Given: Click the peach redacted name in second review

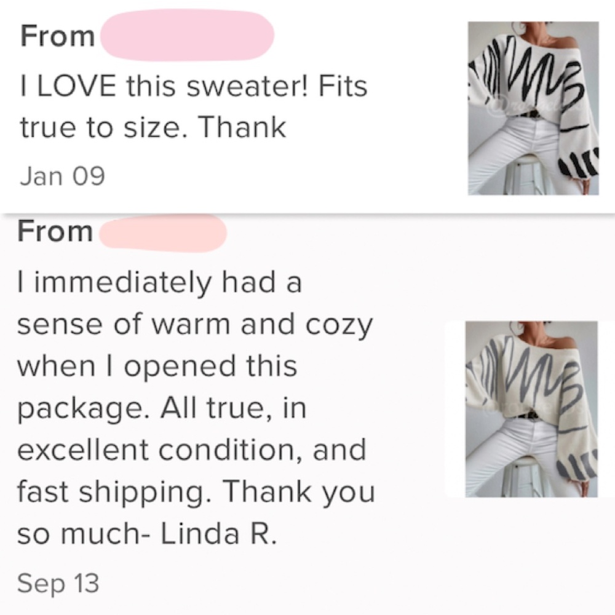Looking at the screenshot, I should point(163,233).
